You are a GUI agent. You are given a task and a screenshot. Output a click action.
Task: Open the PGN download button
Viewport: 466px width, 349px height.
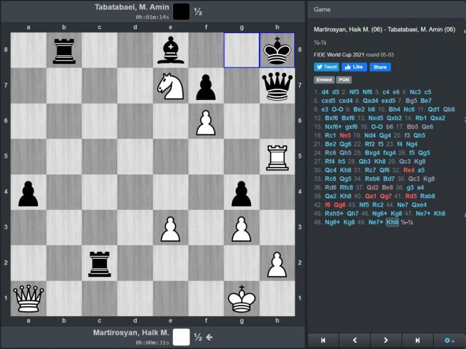pos(345,80)
